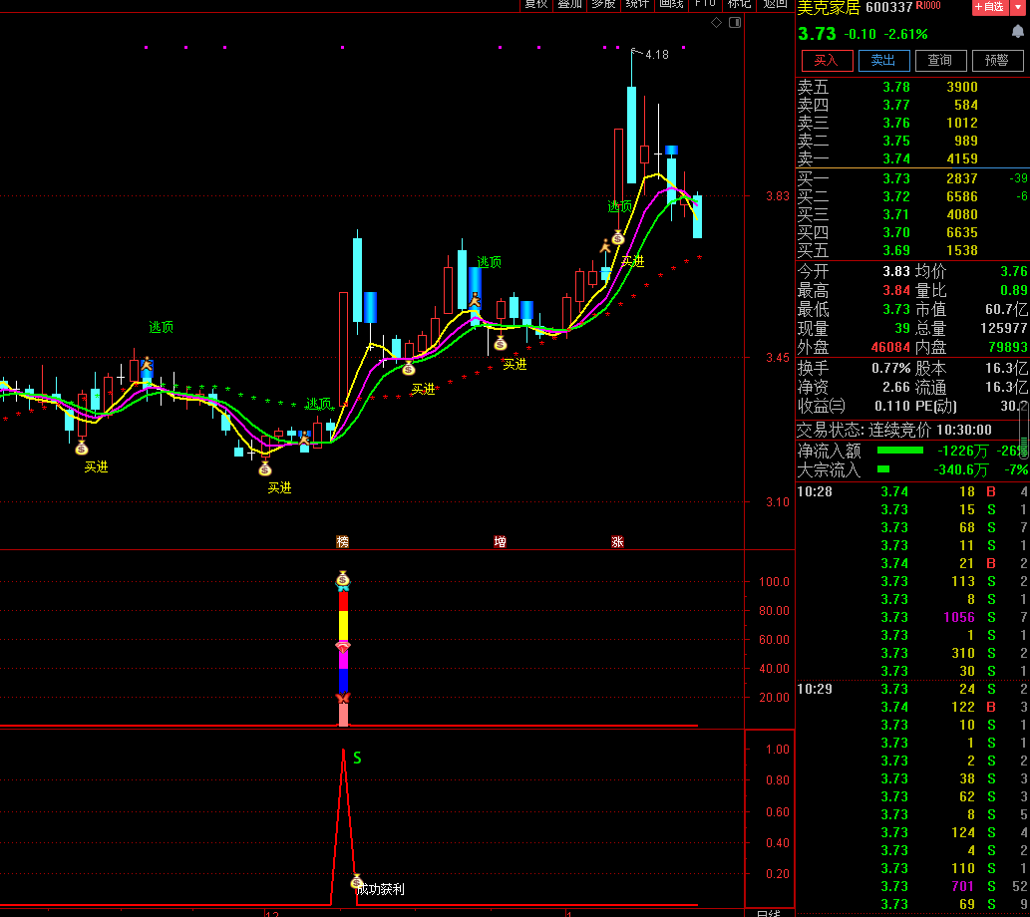Viewport: 1030px width, 917px height.
Task: Select the 卖二 ask row at 3.75
Action: coord(912,141)
